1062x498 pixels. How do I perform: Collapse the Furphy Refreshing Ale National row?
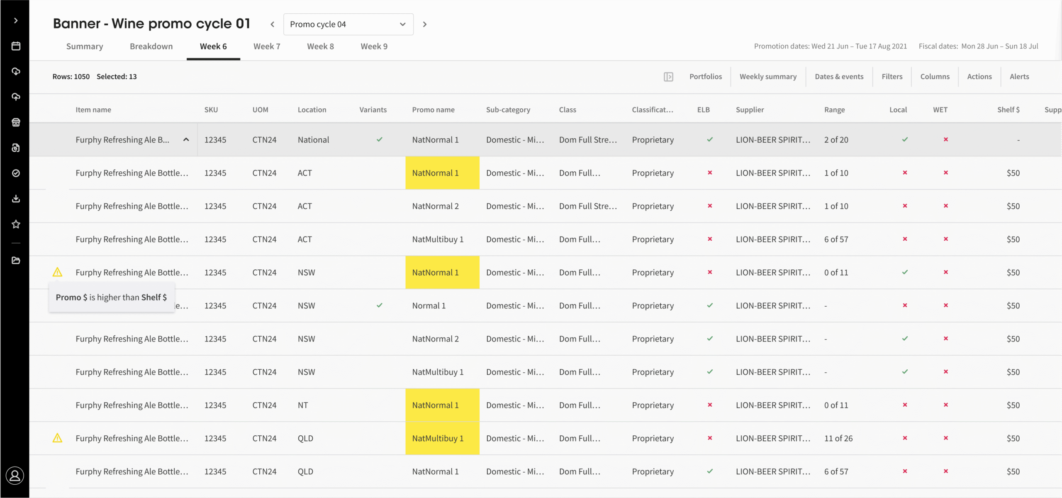186,139
